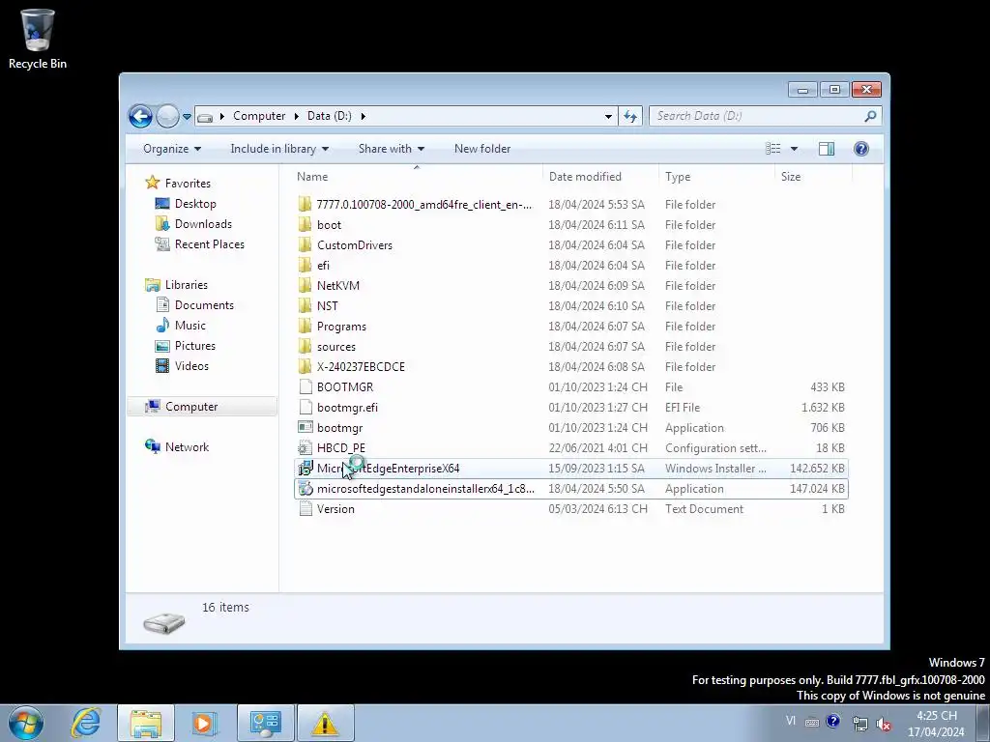The height and width of the screenshot is (742, 990).
Task: Open the recent pages dropdown arrow
Action: click(x=187, y=117)
